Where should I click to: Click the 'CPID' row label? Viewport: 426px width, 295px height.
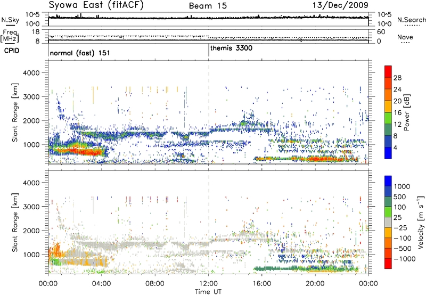pyautogui.click(x=12, y=51)
